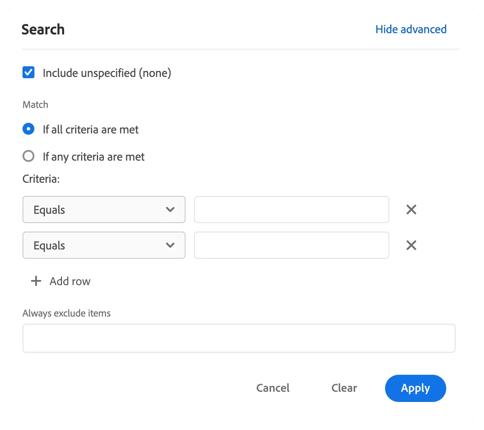This screenshot has width=484, height=430.
Task: Click the second dropdown's chevron arrow
Action: [170, 245]
